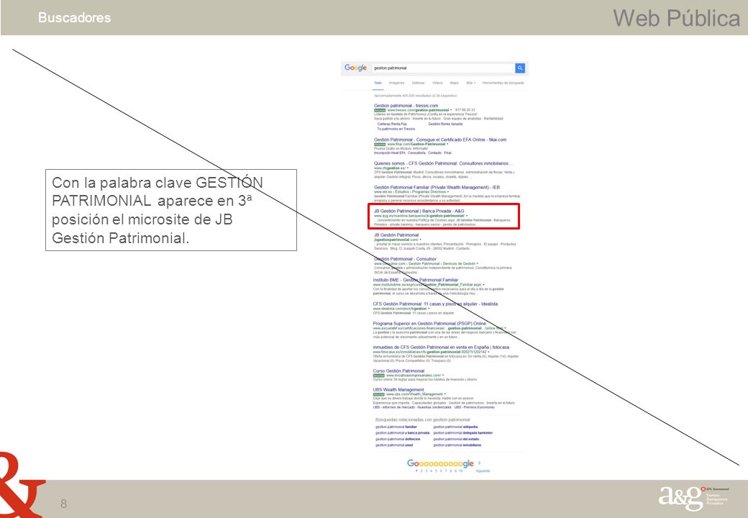Click related search 'gestion patrimonial delegada bankinter'
The height and width of the screenshot is (518, 748).
[x=462, y=433]
